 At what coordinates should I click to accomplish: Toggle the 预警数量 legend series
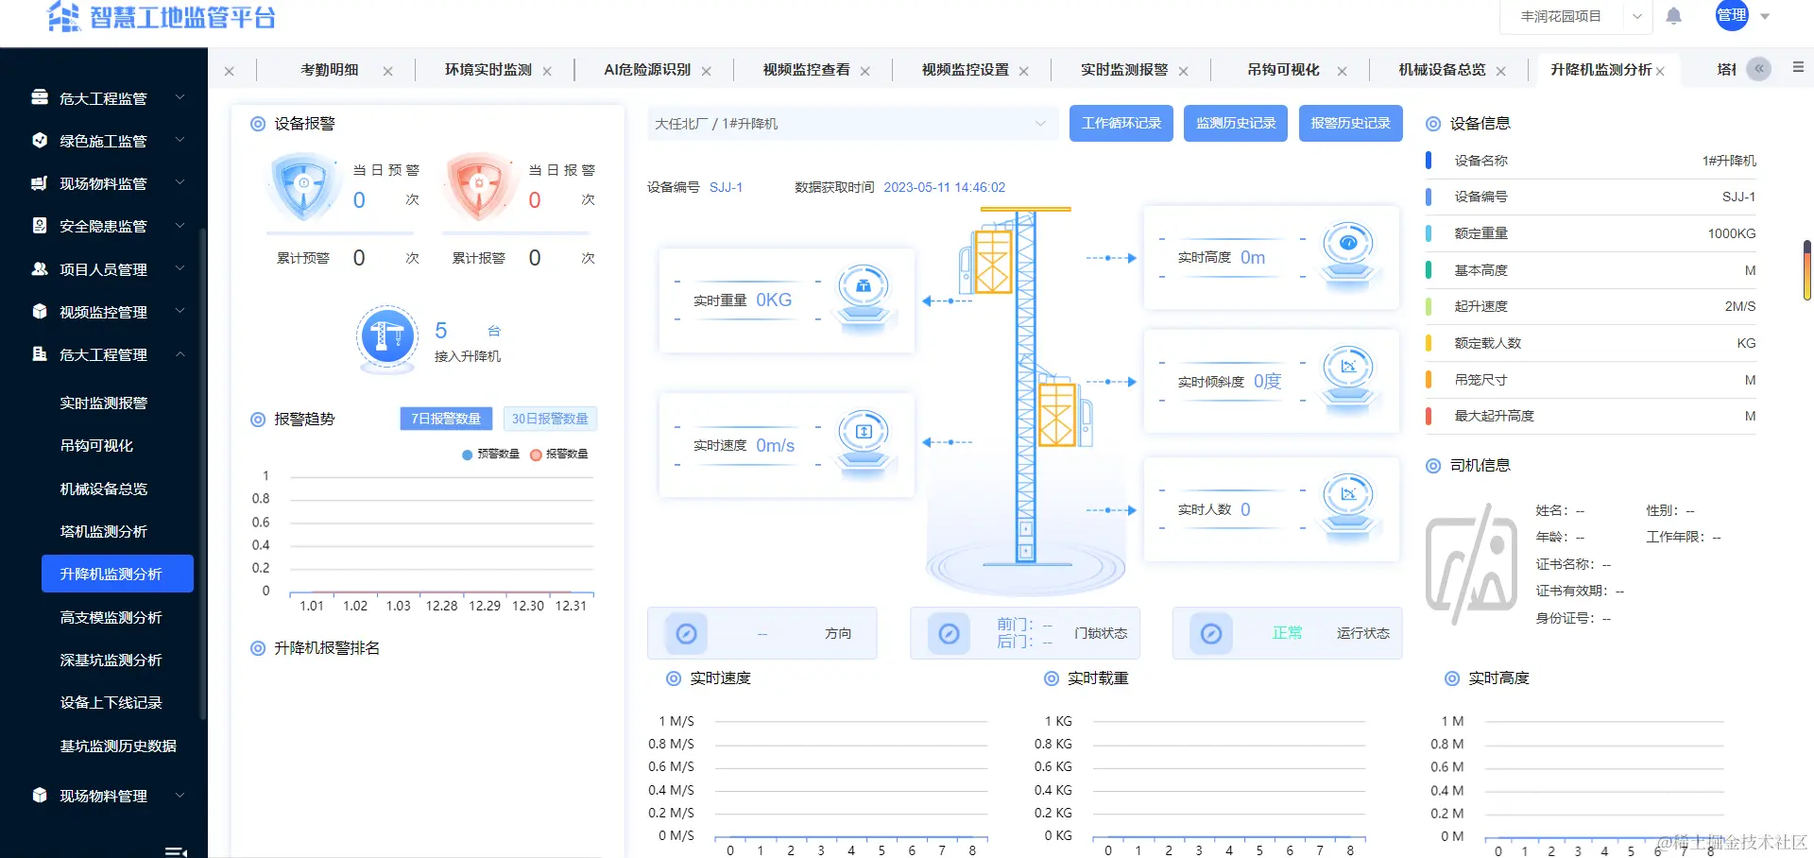(491, 455)
